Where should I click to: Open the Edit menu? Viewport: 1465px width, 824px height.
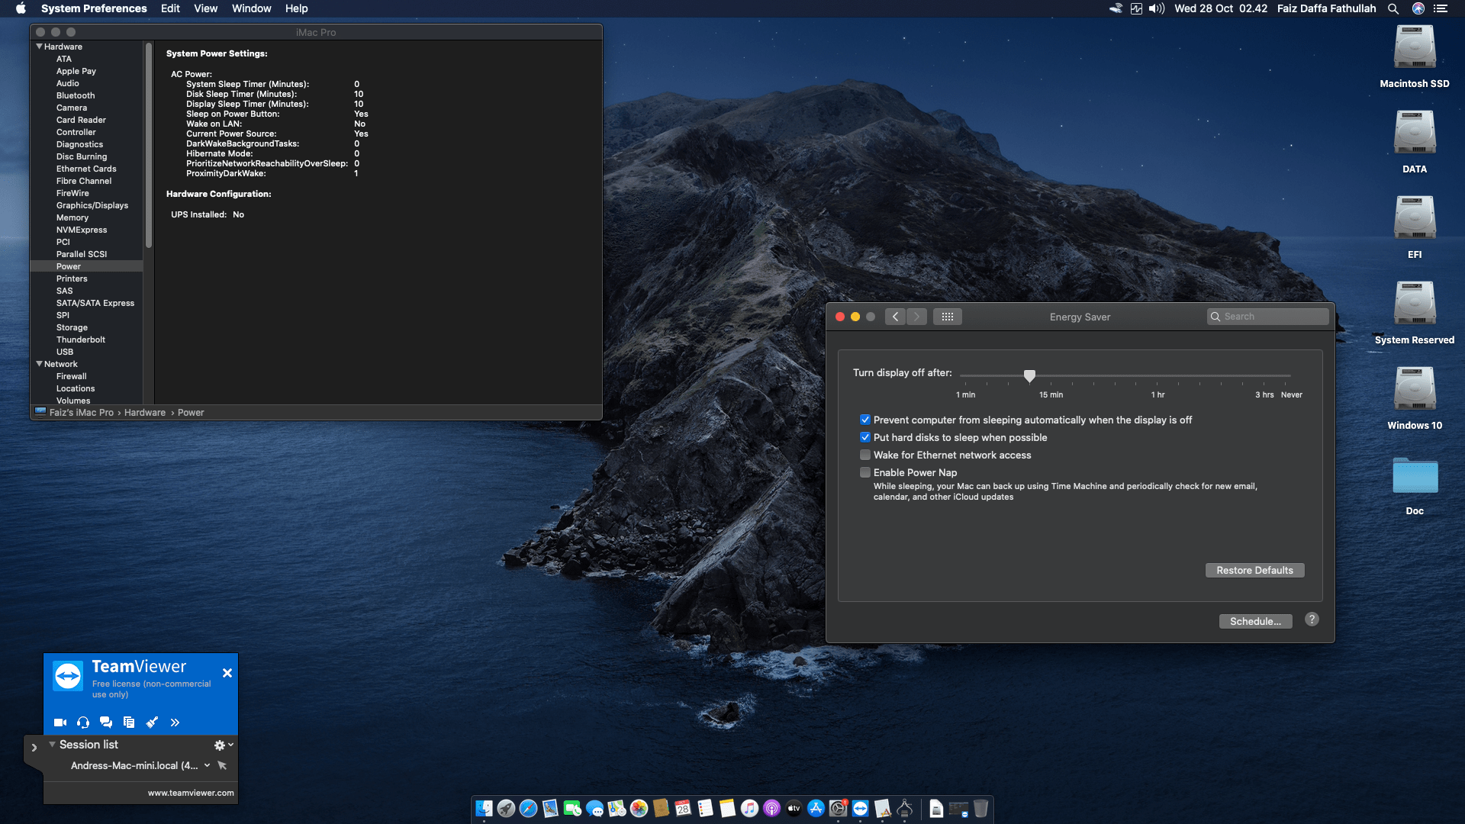point(170,8)
